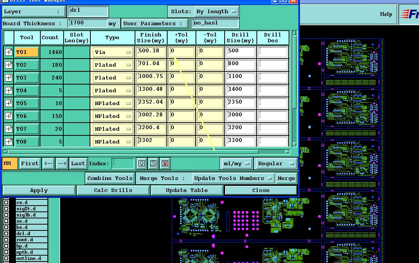Open the Update Tools Numbers dropdown
The image size is (419, 263).
(x=233, y=178)
